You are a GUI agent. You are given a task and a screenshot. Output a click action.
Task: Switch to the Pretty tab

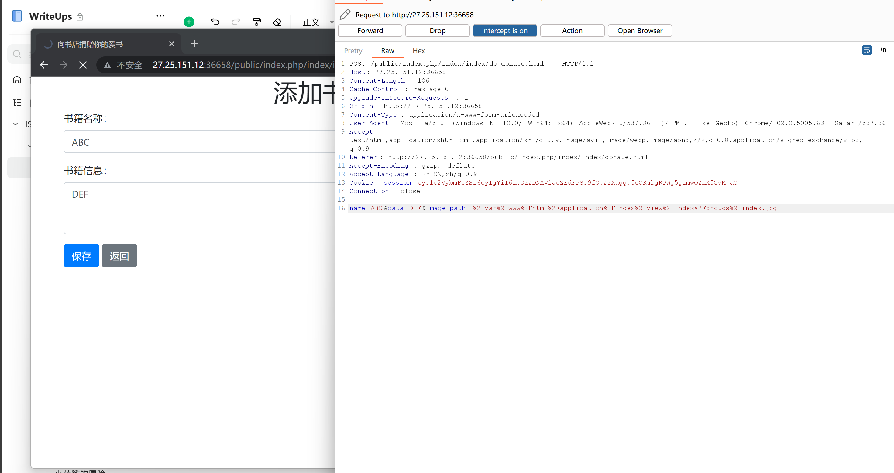[353, 51]
